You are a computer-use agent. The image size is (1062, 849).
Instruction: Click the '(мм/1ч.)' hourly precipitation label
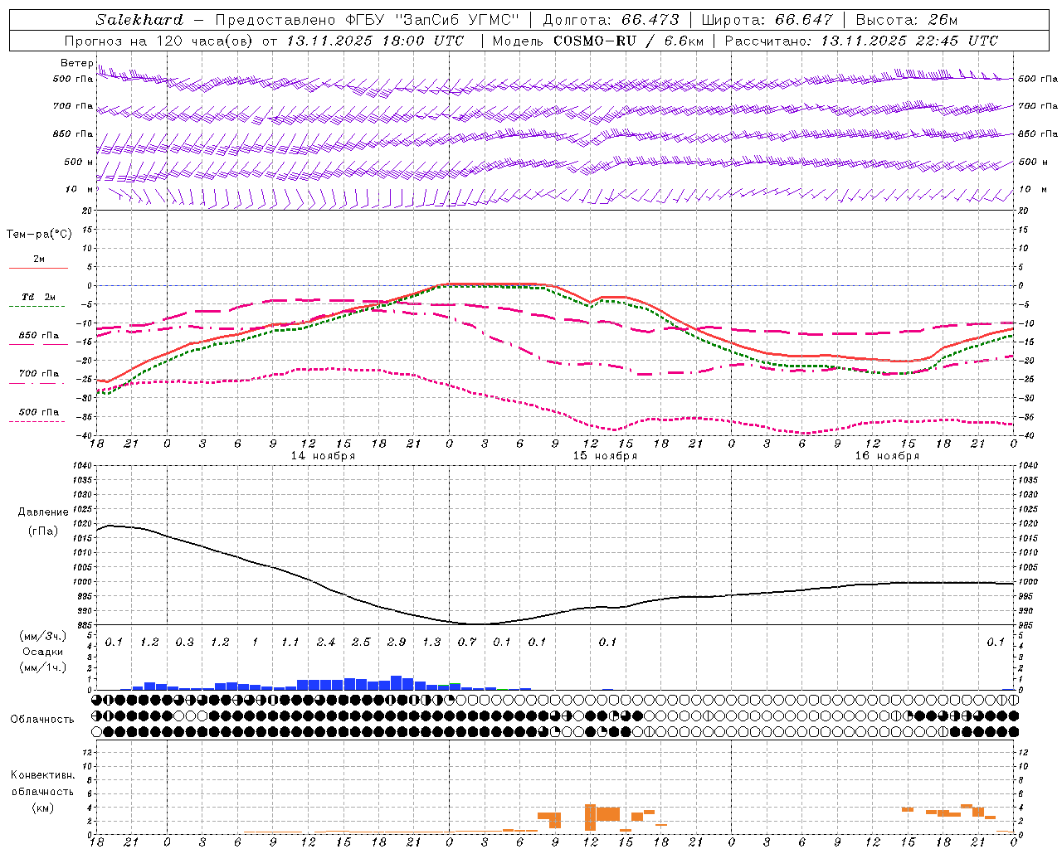click(x=43, y=667)
